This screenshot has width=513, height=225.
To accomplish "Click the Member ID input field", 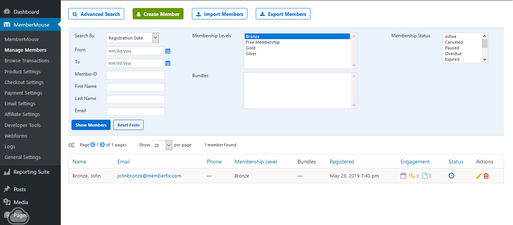I will coord(135,75).
